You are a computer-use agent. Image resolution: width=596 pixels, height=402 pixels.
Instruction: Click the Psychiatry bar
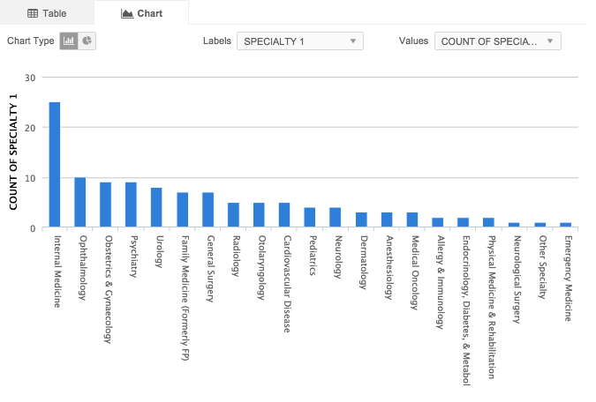click(132, 205)
